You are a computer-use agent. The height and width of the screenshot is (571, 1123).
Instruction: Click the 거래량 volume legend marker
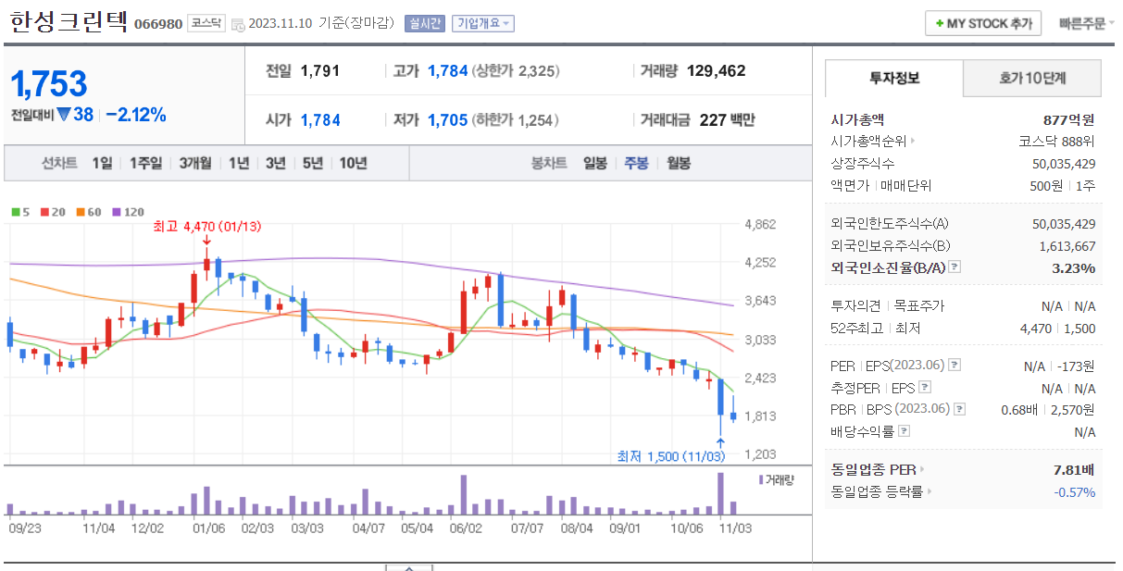tap(761, 479)
